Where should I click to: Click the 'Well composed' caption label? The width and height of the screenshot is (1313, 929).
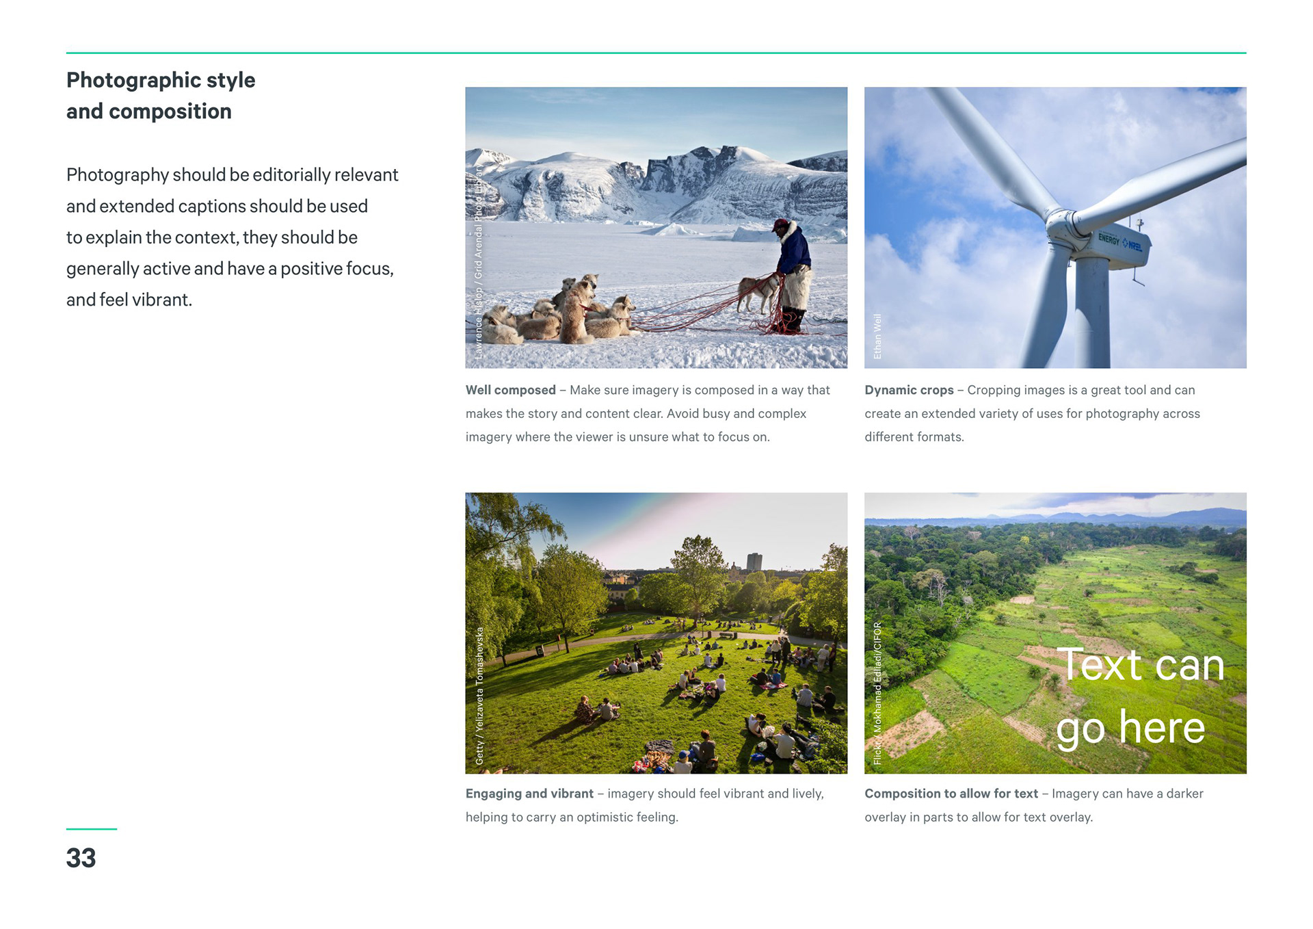[x=510, y=390]
